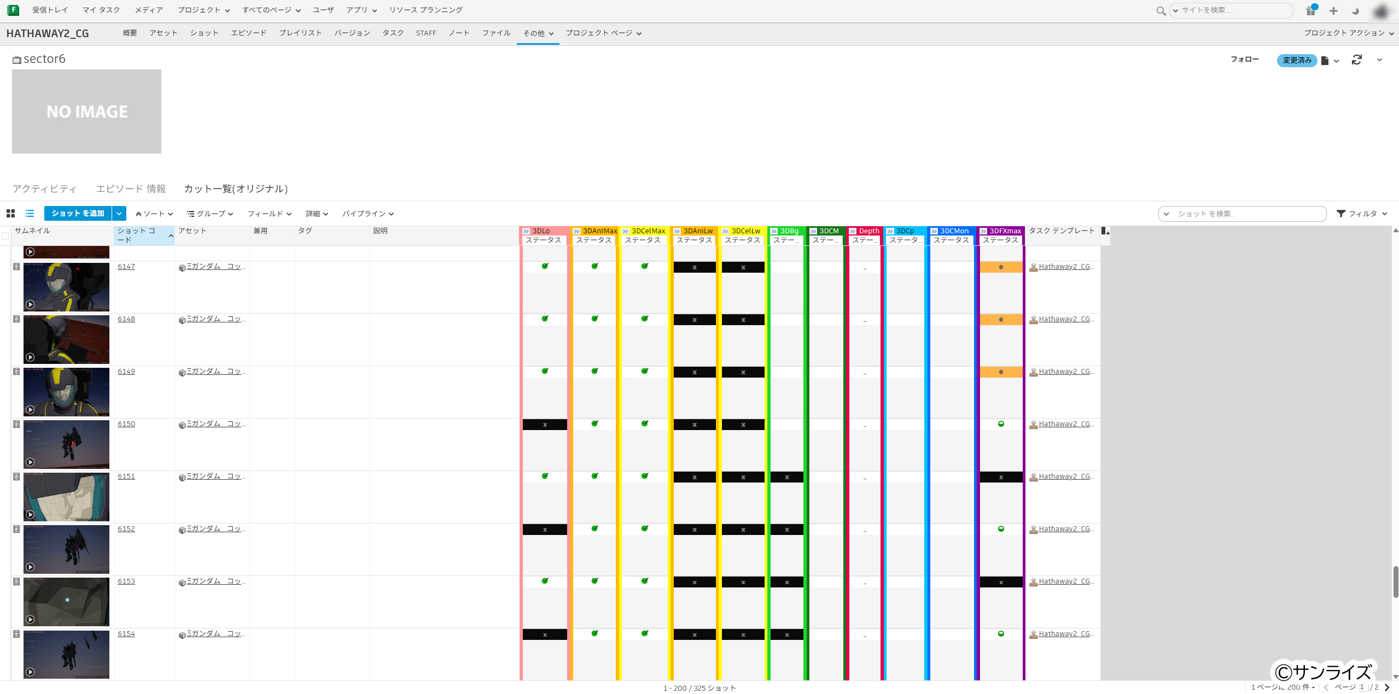
Task: Go to the アセット project tab
Action: pos(164,33)
